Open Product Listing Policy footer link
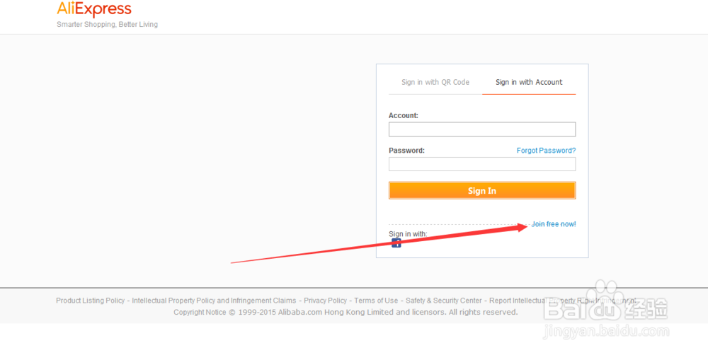This screenshot has width=708, height=355. pos(91,301)
